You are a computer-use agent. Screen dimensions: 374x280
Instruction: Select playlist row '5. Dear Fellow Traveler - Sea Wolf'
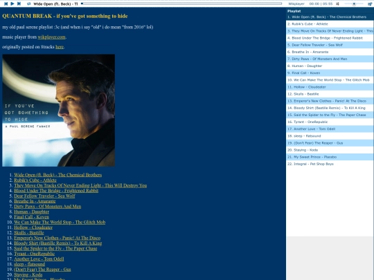click(330, 45)
